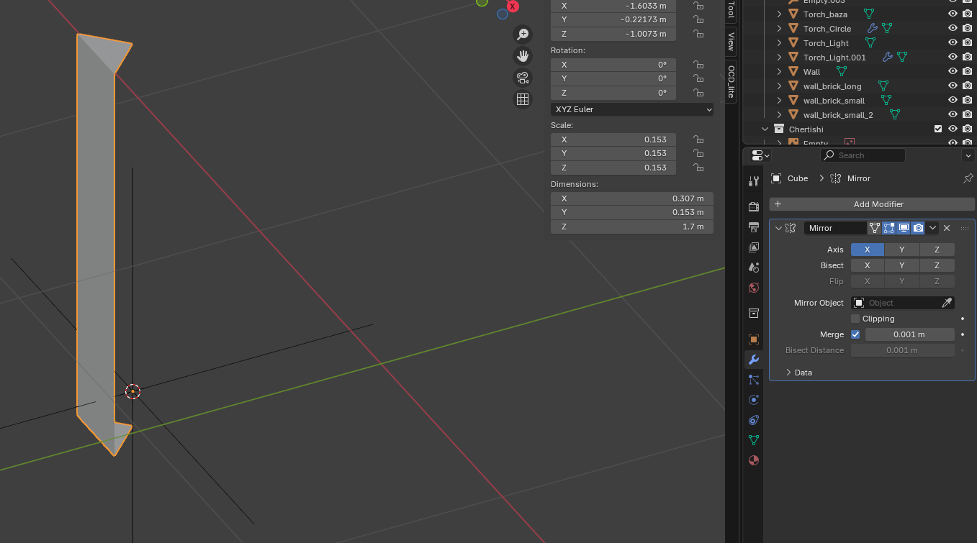Click the Add Modifier button

pyautogui.click(x=872, y=204)
